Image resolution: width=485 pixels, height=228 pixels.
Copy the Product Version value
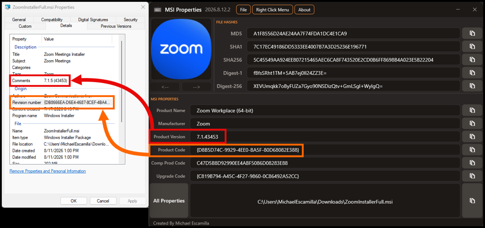click(x=472, y=136)
